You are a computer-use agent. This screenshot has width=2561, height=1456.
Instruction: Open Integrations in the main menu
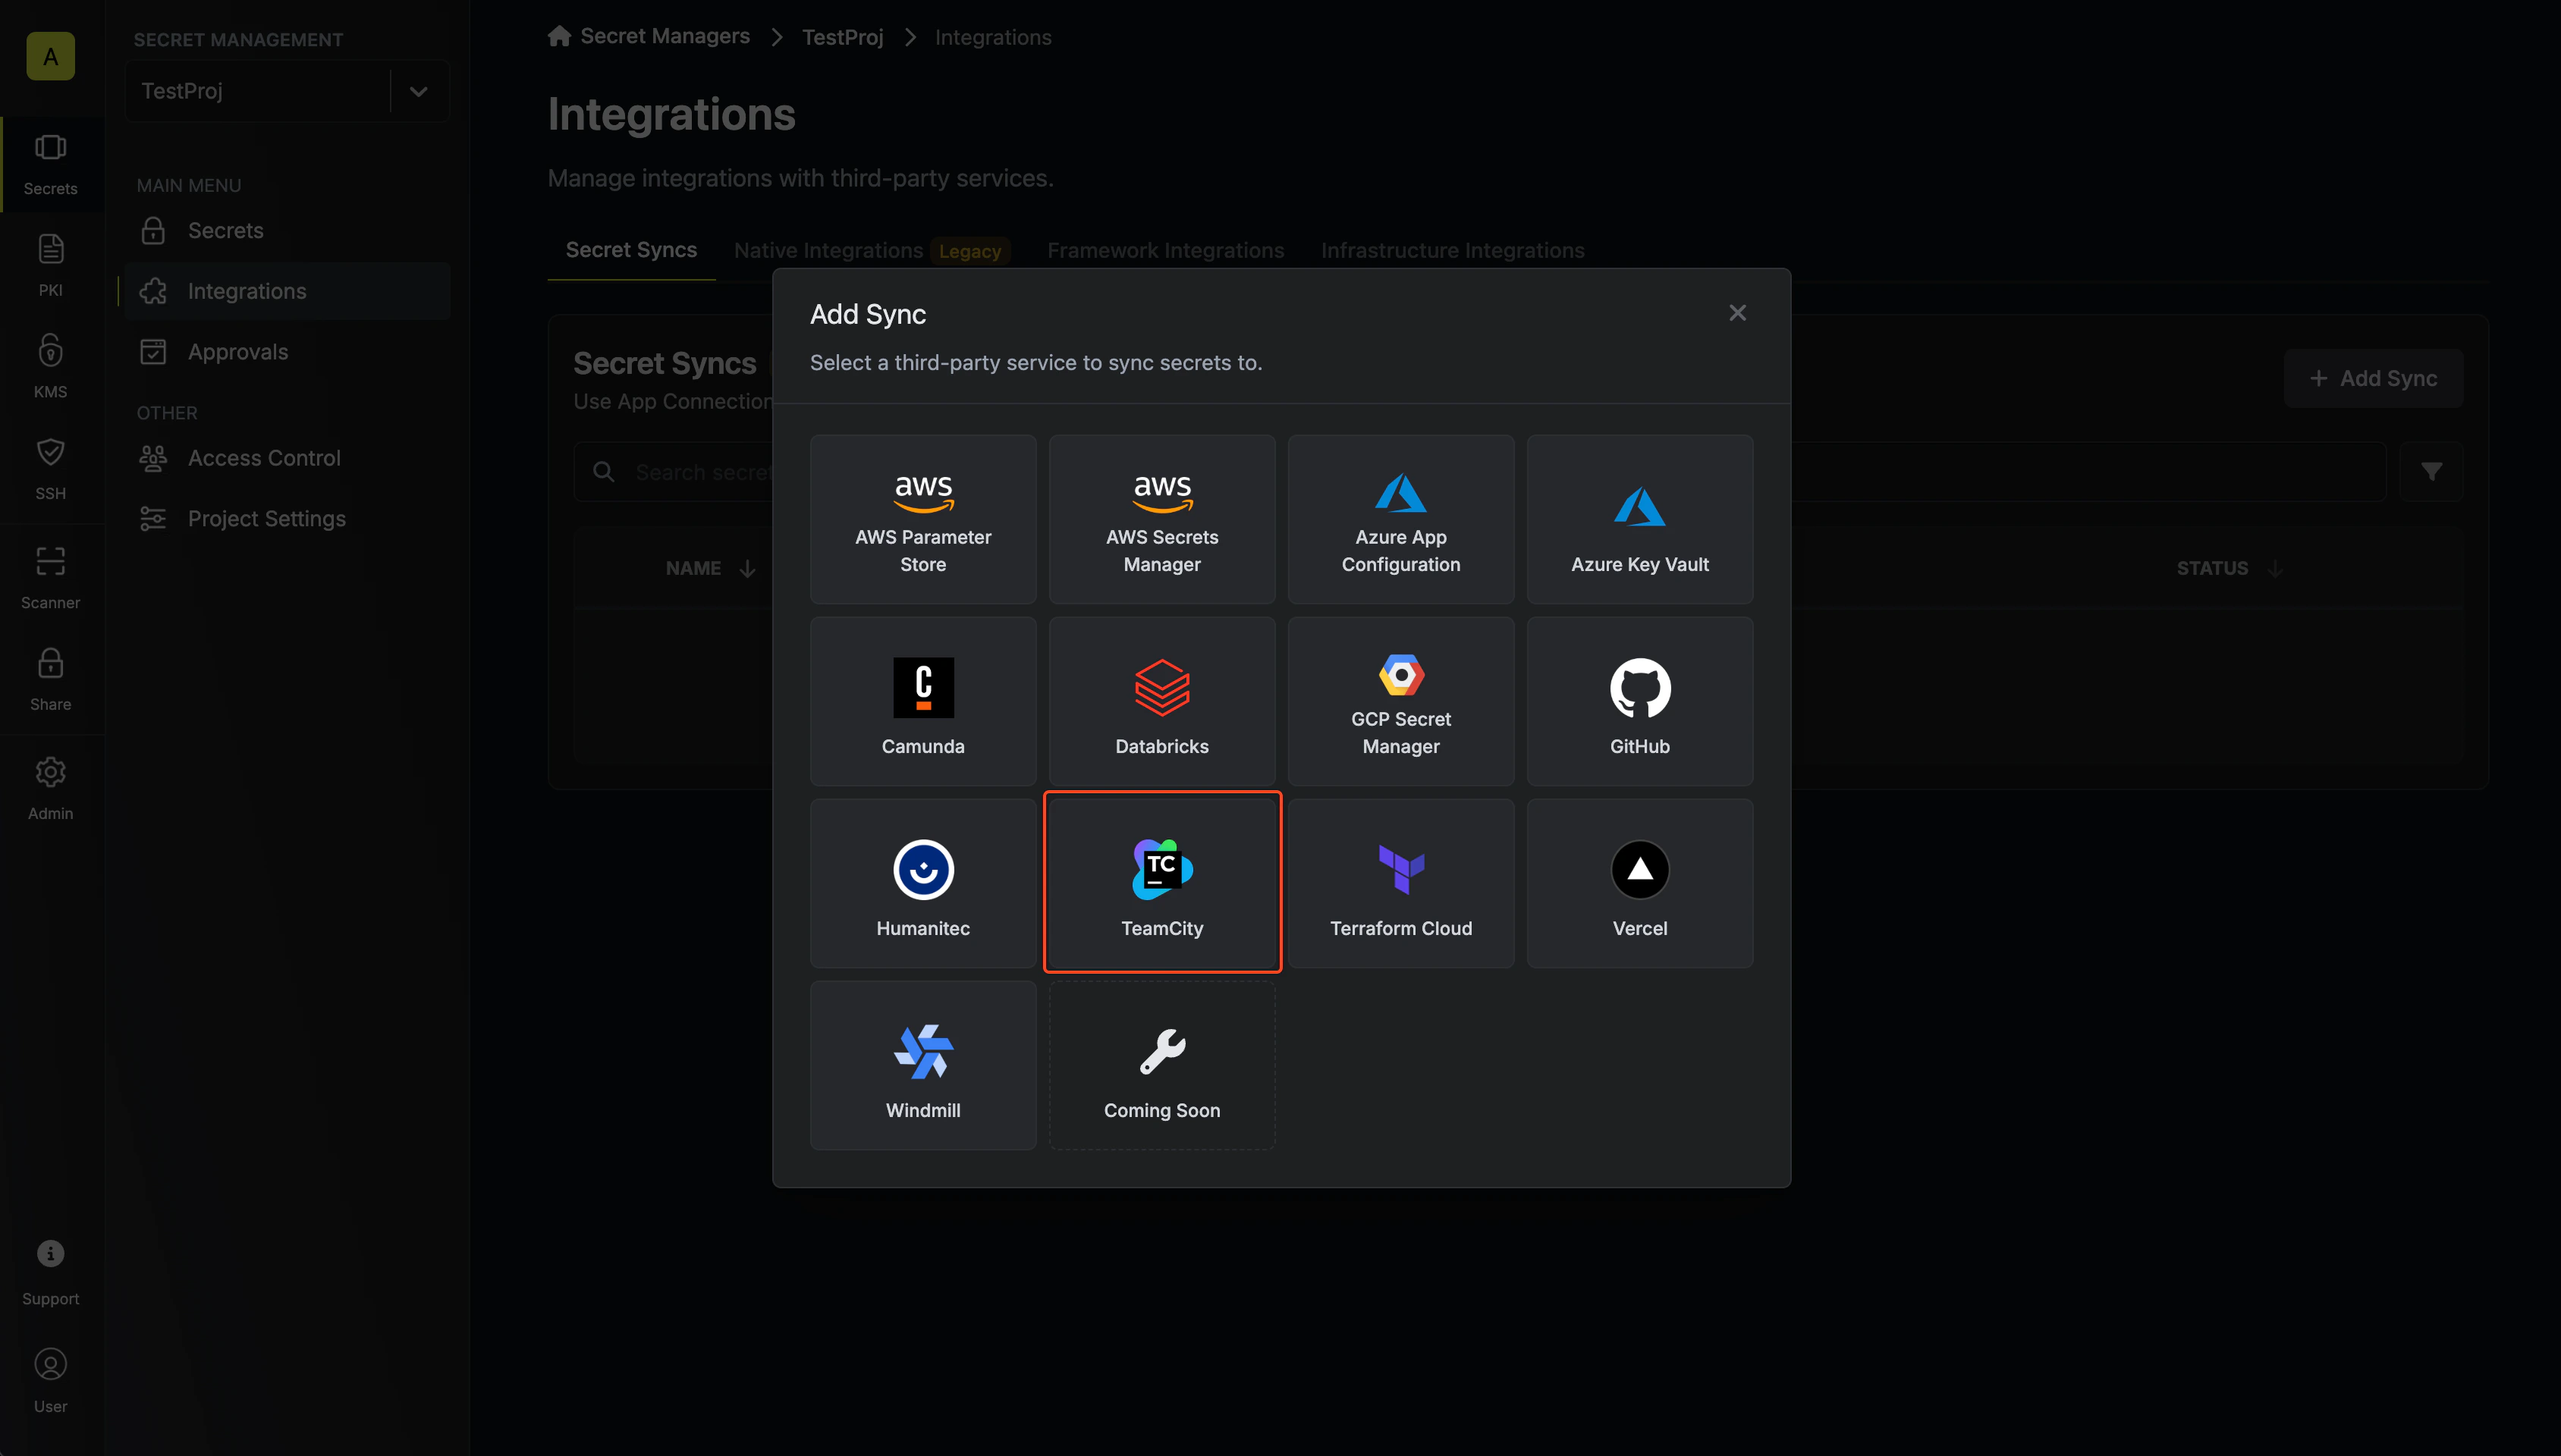coord(287,291)
